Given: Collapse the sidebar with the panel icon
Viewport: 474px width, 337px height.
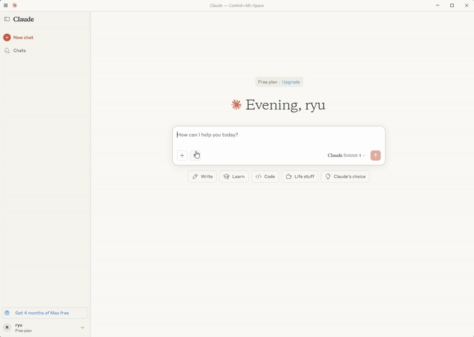Looking at the screenshot, I should coord(7,19).
